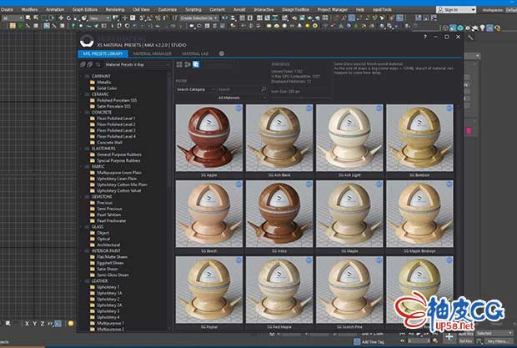The height and width of the screenshot is (348, 517).
Task: Click the Key Filters button
Action: pos(497,341)
